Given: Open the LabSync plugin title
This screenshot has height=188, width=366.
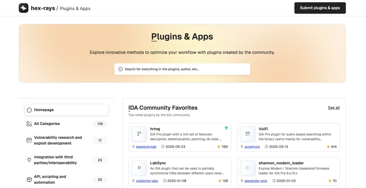Looking at the screenshot, I should point(158,163).
